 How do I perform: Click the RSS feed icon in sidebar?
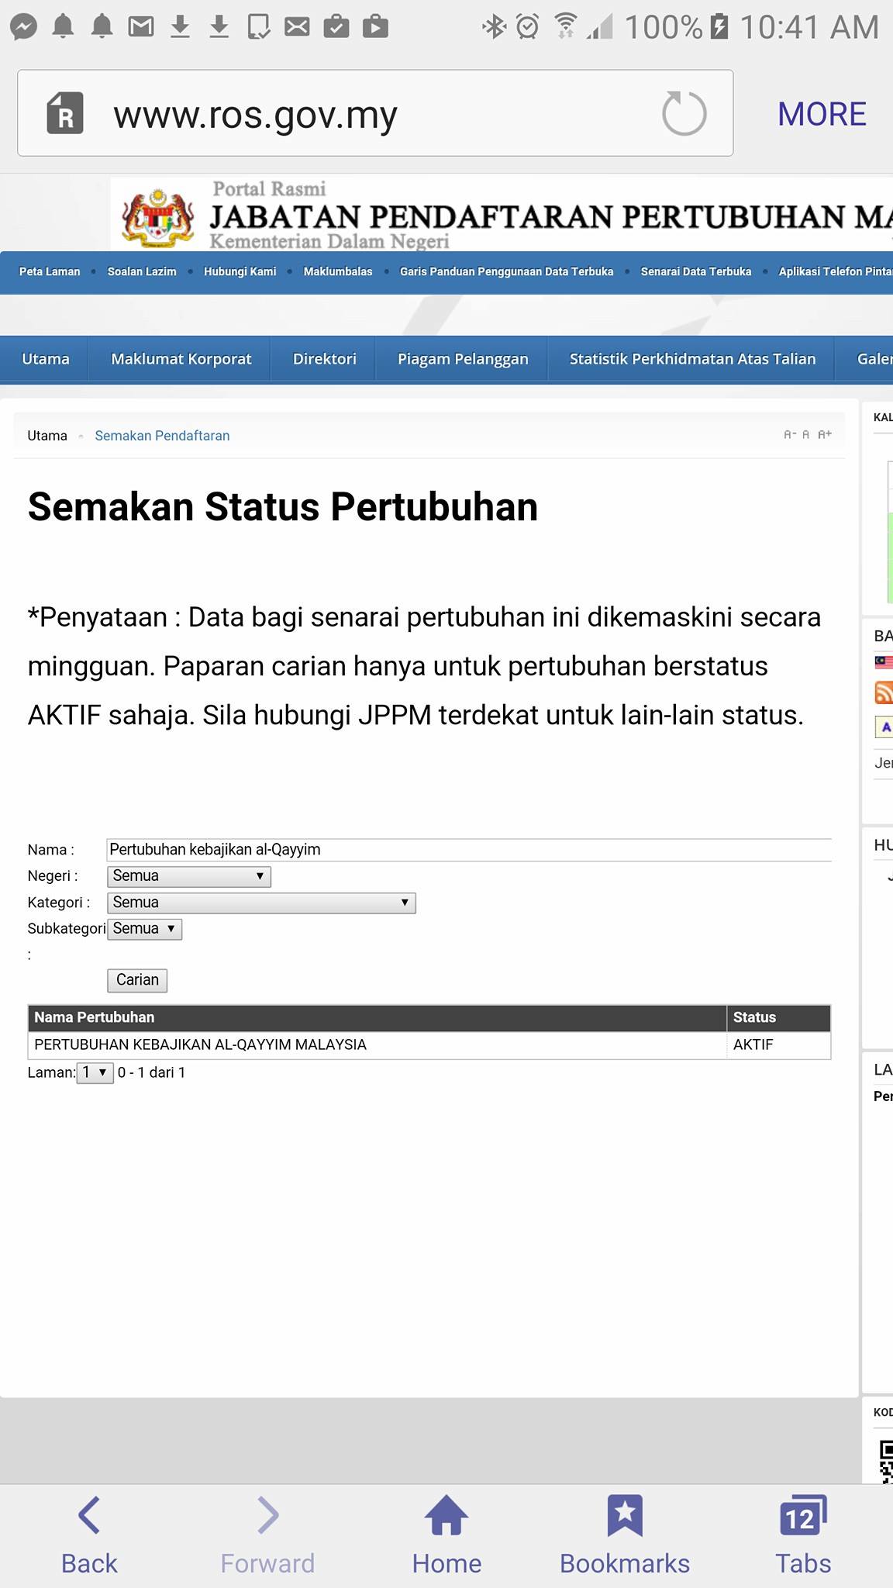click(884, 692)
